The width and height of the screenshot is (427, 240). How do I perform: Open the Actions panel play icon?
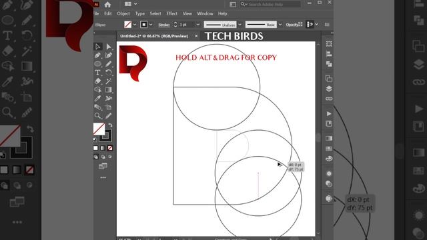pyautogui.click(x=329, y=113)
